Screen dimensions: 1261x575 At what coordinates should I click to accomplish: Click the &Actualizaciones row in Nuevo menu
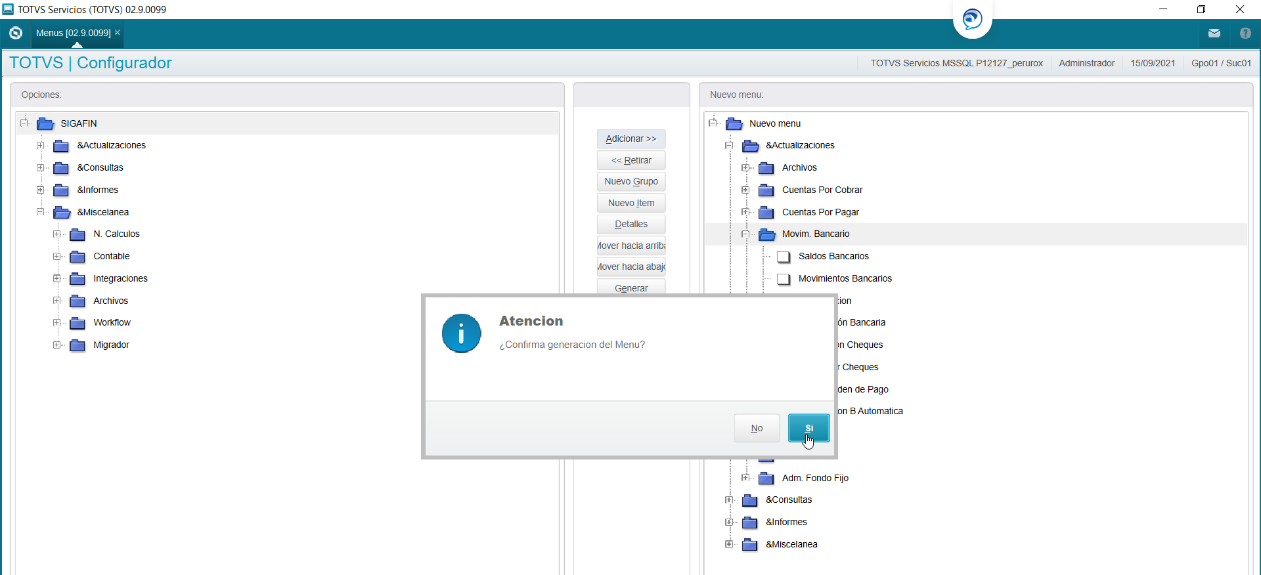click(x=800, y=145)
